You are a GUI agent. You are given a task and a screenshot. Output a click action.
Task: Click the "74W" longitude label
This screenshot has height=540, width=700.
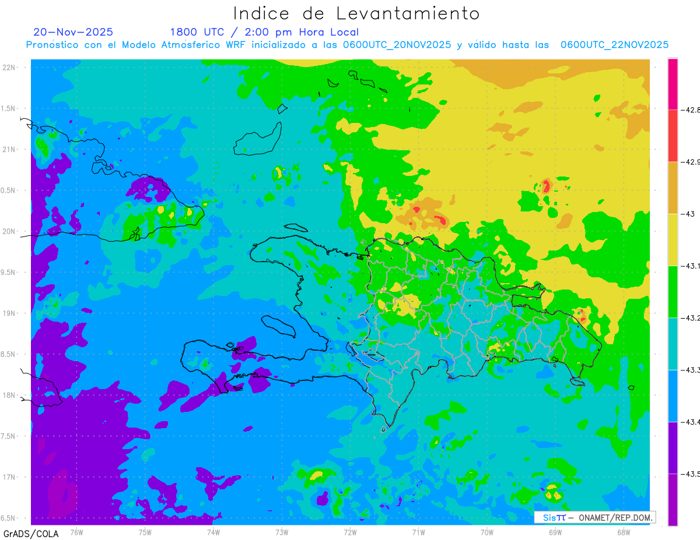click(x=213, y=532)
